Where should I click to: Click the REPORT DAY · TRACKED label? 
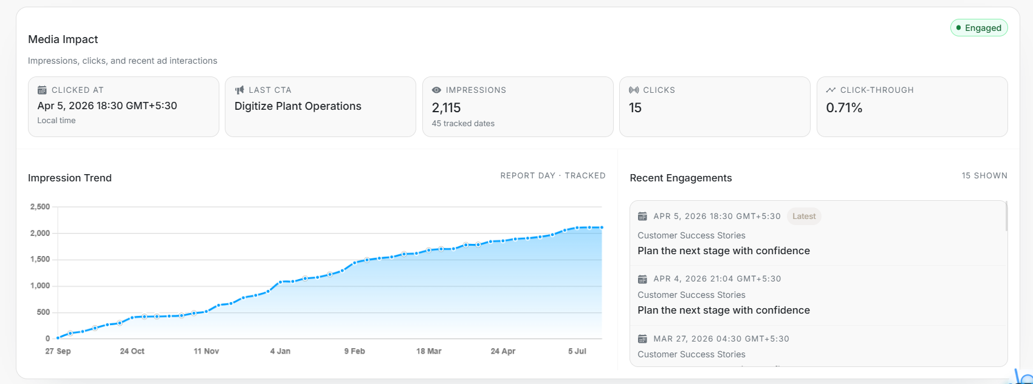553,175
